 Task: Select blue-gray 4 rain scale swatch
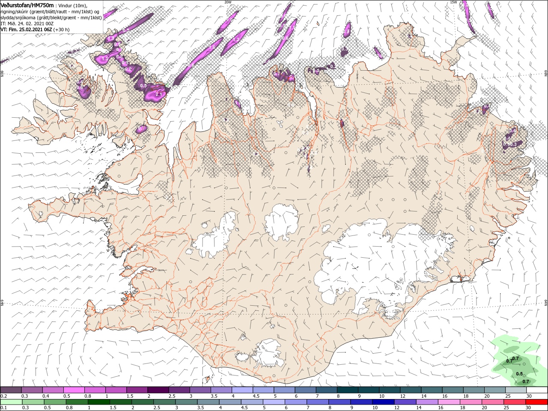pyautogui.click(x=230, y=402)
